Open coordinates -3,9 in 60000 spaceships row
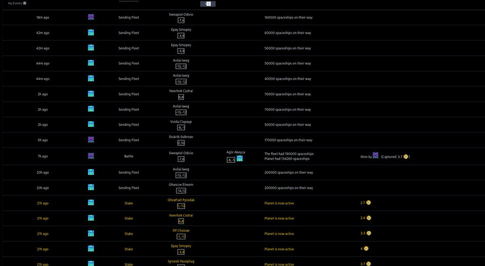This screenshot has height=266, width=485. (x=181, y=36)
